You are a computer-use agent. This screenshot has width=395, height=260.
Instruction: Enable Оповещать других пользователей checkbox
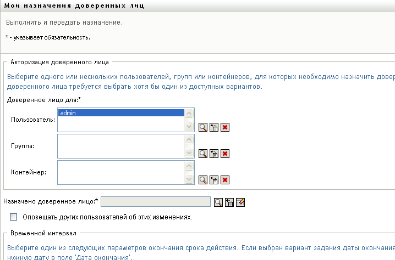click(x=14, y=217)
